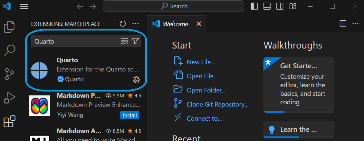364x141 pixels.
Task: Click the Open File icon
Action: (x=178, y=75)
